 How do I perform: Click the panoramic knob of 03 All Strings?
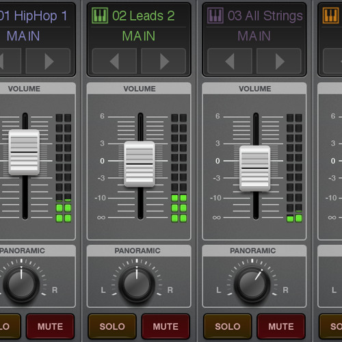click(x=252, y=285)
